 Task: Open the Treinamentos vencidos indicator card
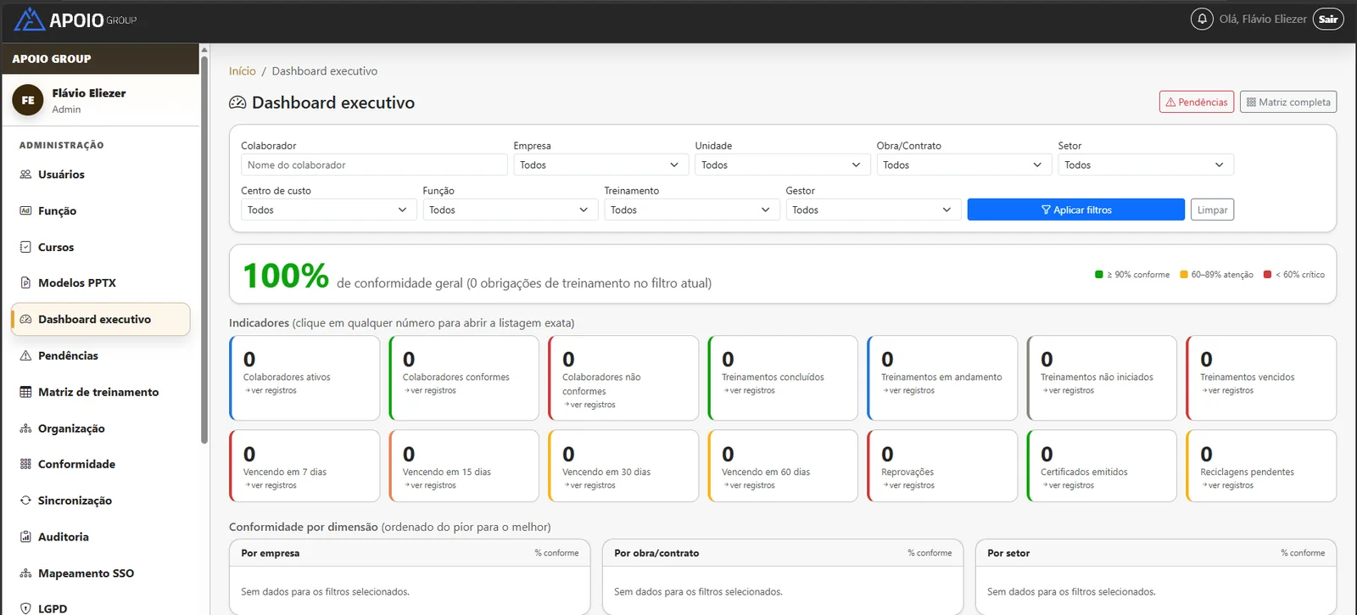tap(1261, 378)
